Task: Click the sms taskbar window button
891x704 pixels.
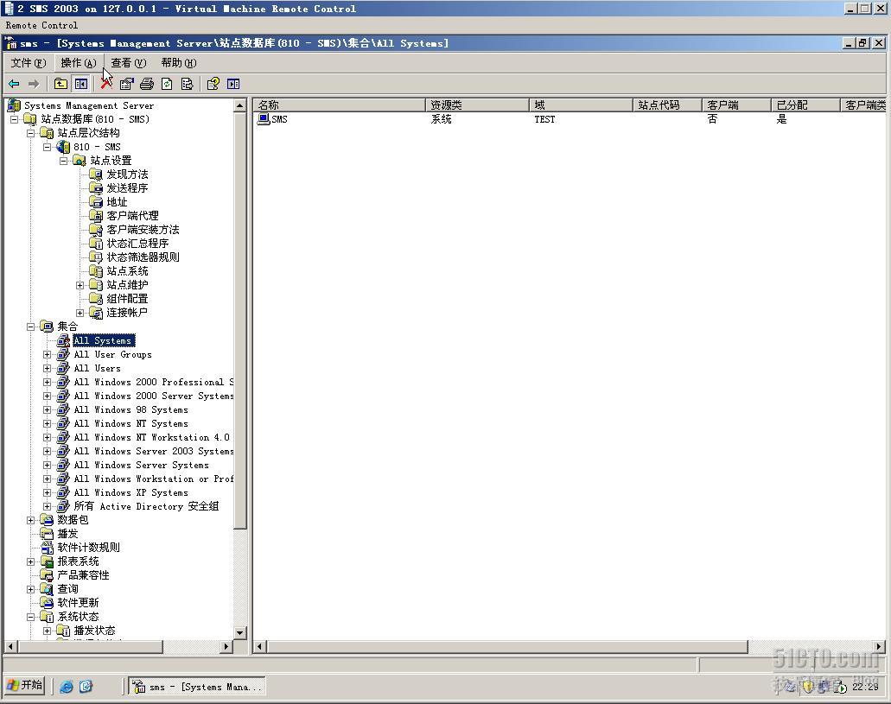Action: pos(197,687)
